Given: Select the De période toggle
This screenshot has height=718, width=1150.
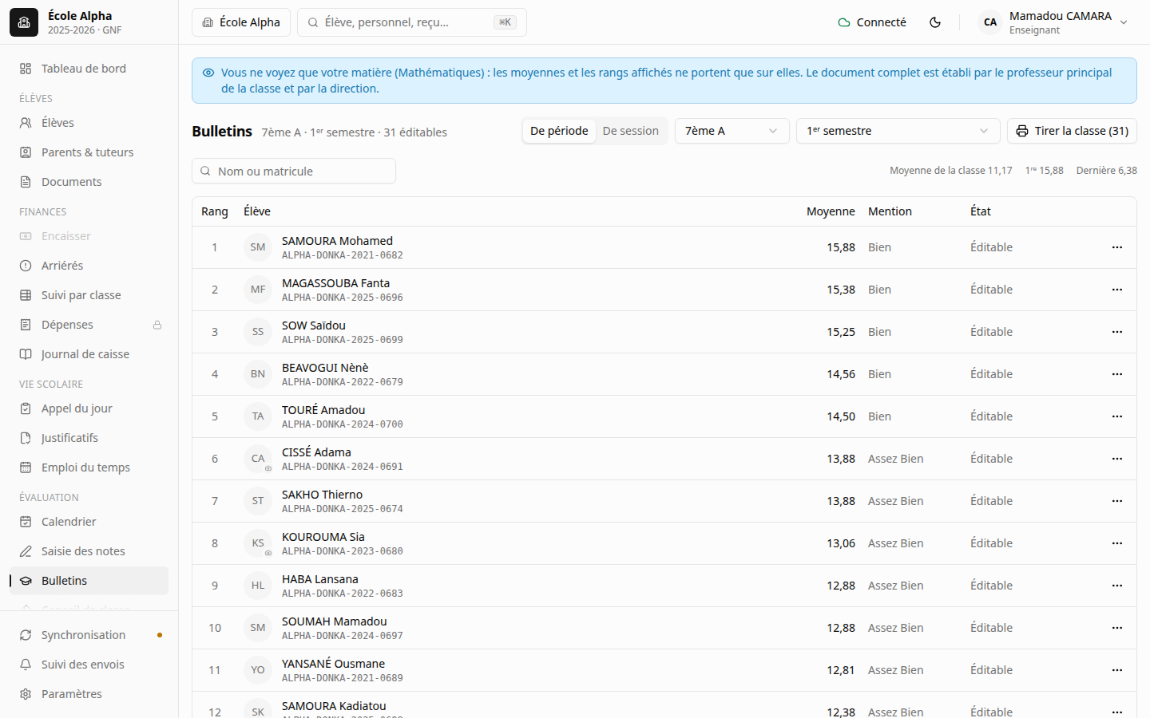Looking at the screenshot, I should coord(559,131).
